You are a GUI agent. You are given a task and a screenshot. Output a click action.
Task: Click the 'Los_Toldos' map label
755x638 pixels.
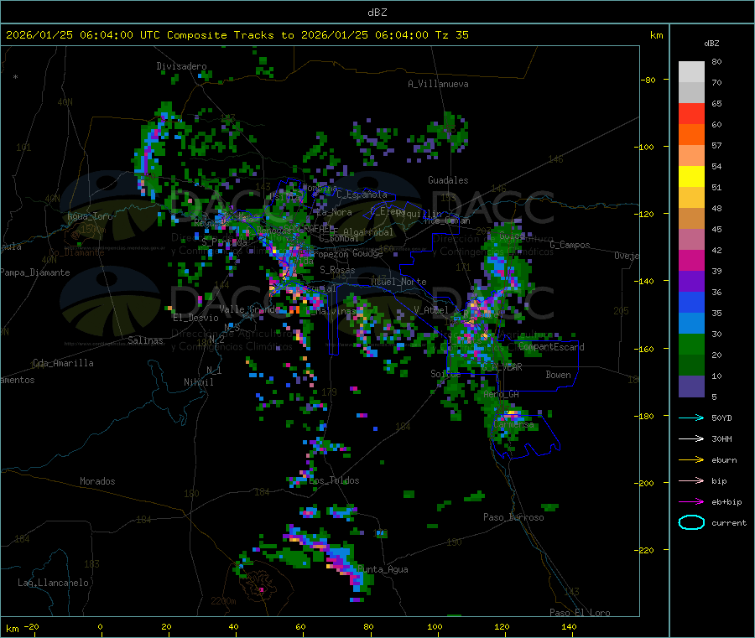(334, 480)
